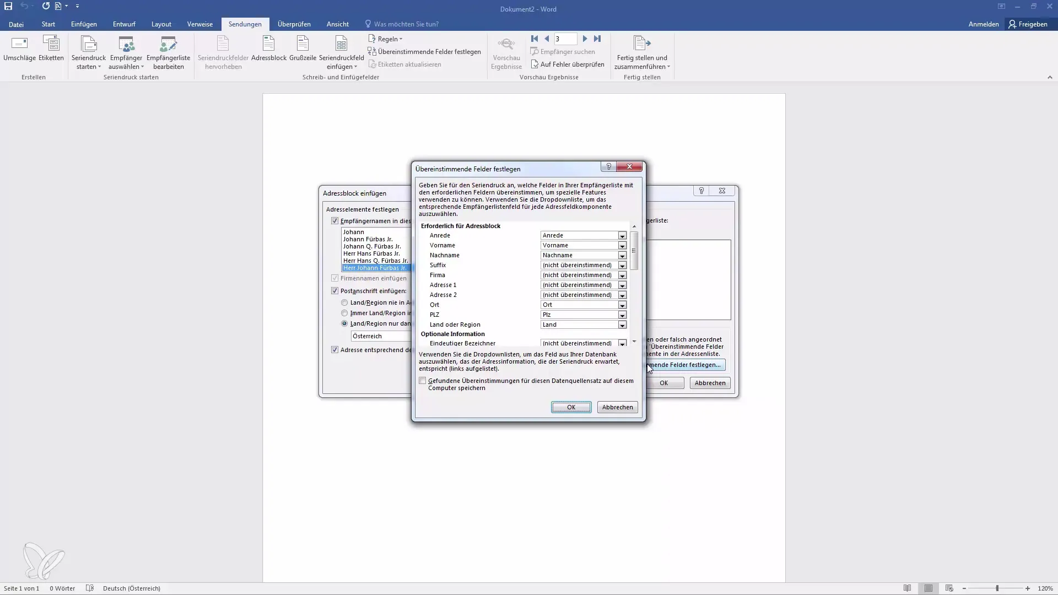Go to previous record arrow

pos(547,39)
